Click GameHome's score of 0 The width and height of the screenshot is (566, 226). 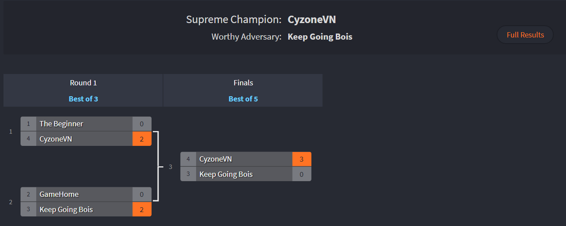coord(142,194)
